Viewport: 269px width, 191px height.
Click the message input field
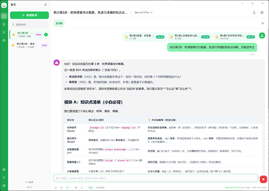click(x=156, y=178)
